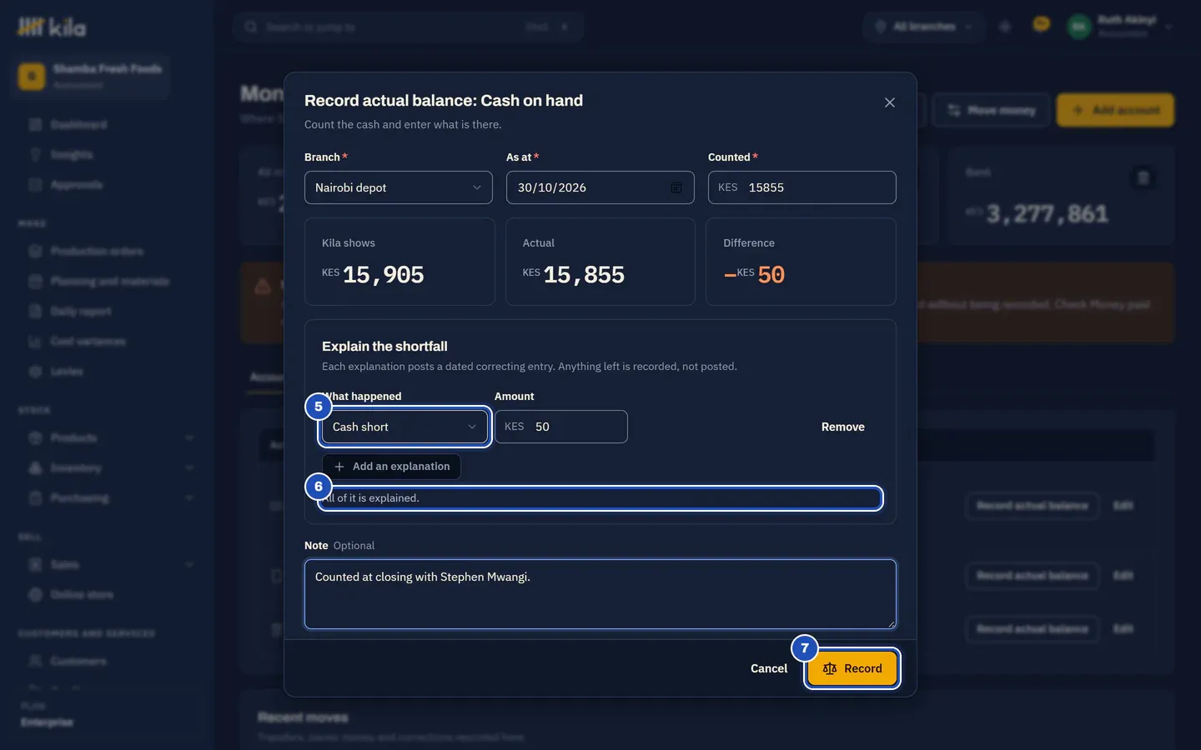Click the Add account button behind the dialog
Viewport: 1201px width, 750px height.
coord(1115,110)
